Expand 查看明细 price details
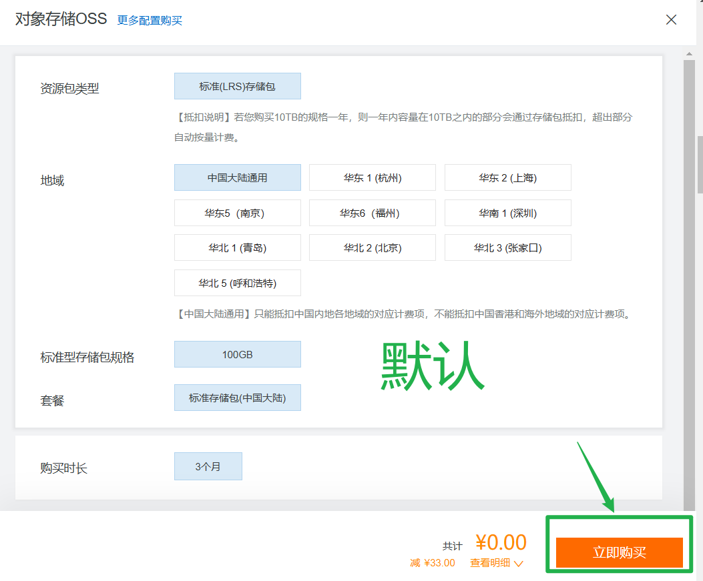The width and height of the screenshot is (703, 581). 496,563
